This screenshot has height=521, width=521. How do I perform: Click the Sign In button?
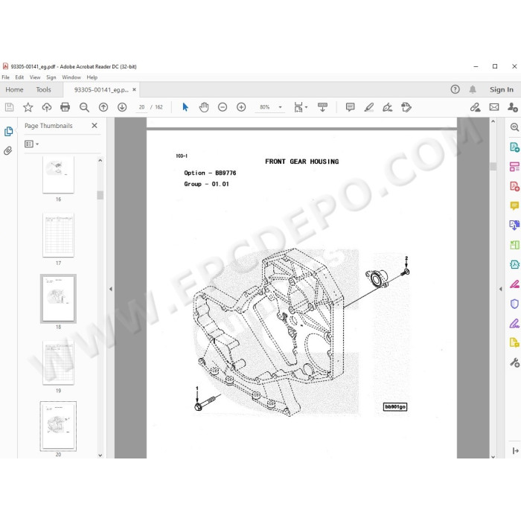(502, 89)
